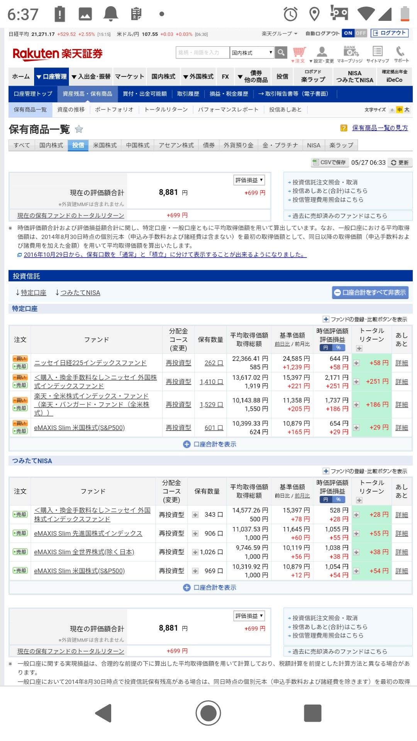Open the 取引履歴 menu item
The width and height of the screenshot is (417, 741).
(188, 94)
